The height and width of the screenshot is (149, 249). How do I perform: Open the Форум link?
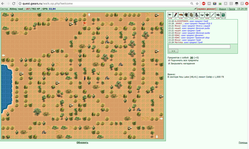pyautogui.click(x=222, y=9)
